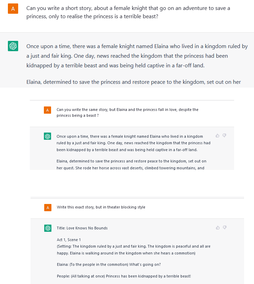Click the user avatar next to the 'fall in love' prompt
Image resolution: width=254 pixels, height=284 pixels.
tap(48, 110)
